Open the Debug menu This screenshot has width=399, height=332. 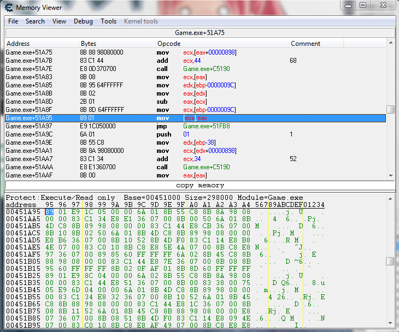pos(83,21)
